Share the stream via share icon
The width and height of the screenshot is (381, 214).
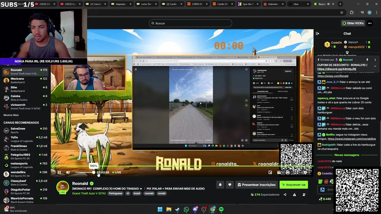(x=285, y=195)
